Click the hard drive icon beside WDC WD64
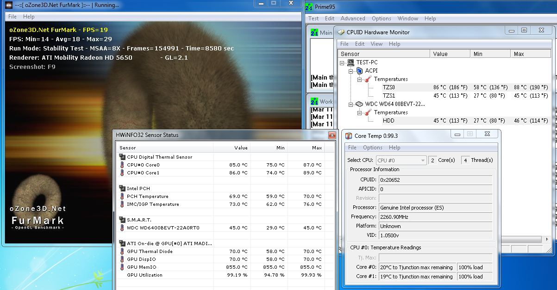This screenshot has width=557, height=290. (359, 104)
